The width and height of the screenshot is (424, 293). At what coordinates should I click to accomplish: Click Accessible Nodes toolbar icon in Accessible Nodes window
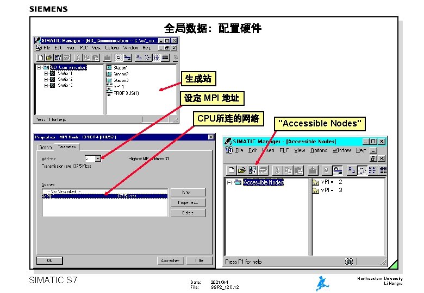pos(252,170)
